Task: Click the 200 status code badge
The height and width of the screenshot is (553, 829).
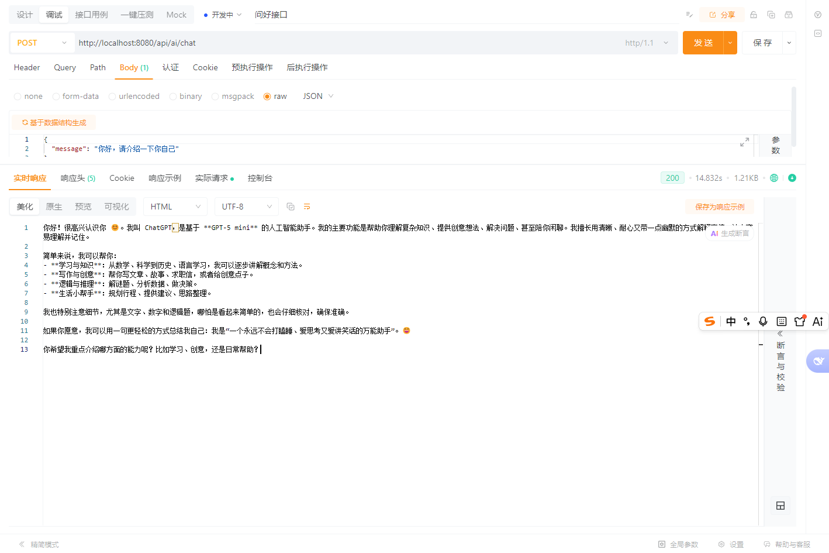Action: pos(672,178)
